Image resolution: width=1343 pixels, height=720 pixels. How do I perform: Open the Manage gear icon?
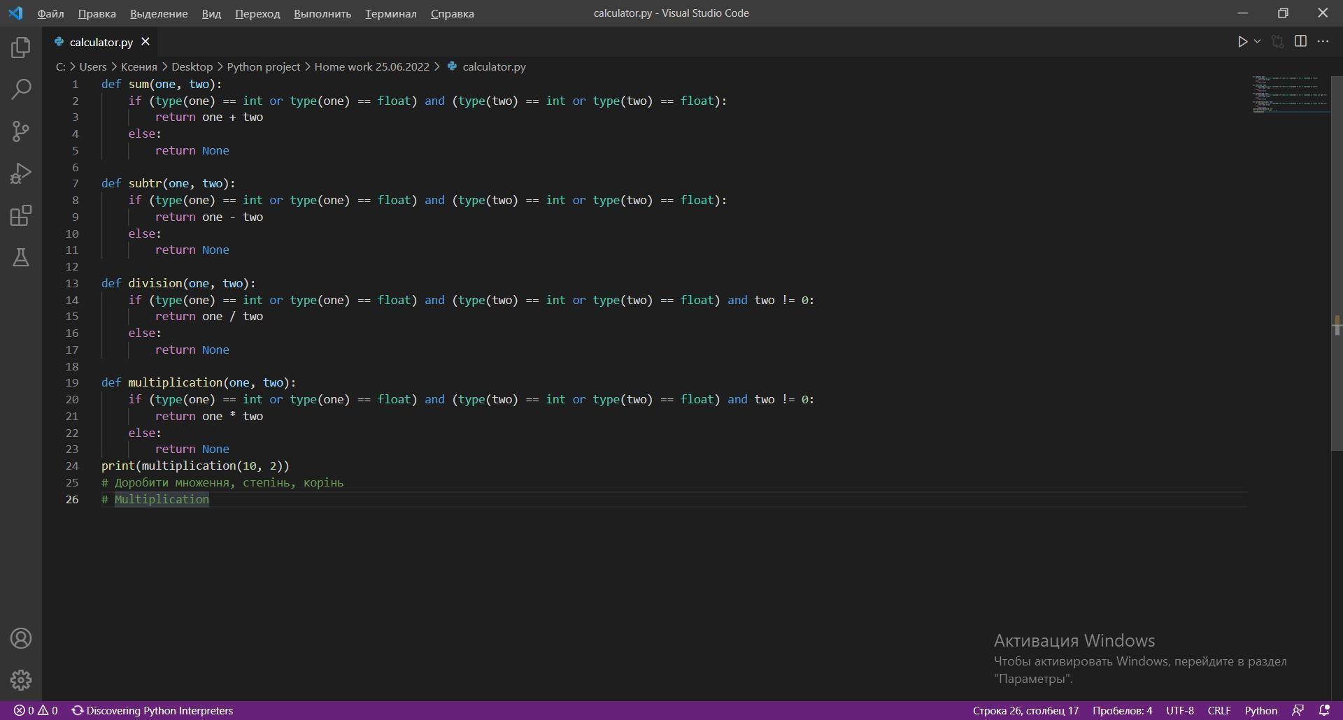click(x=21, y=680)
